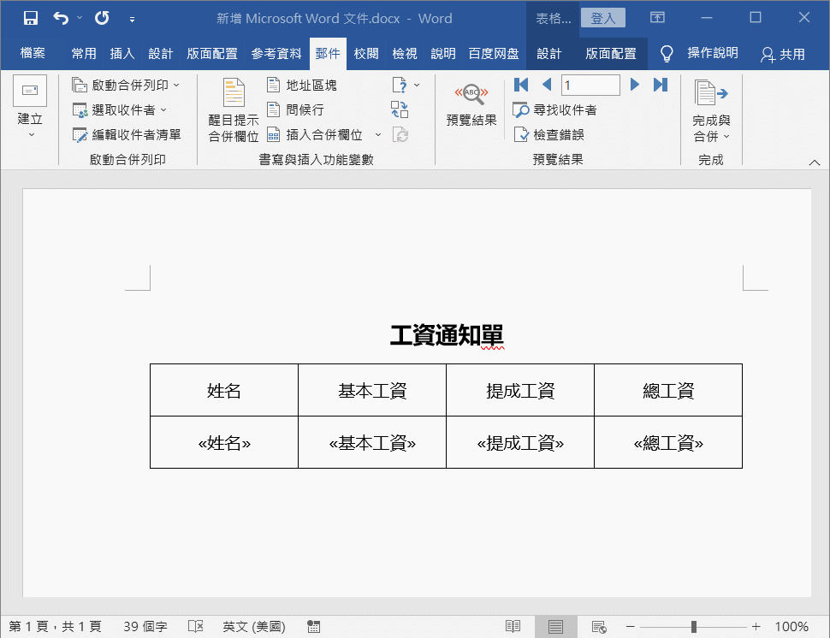Screen dimensions: 830x638
Task: Click the 工資通知單 title text
Action: [x=447, y=335]
